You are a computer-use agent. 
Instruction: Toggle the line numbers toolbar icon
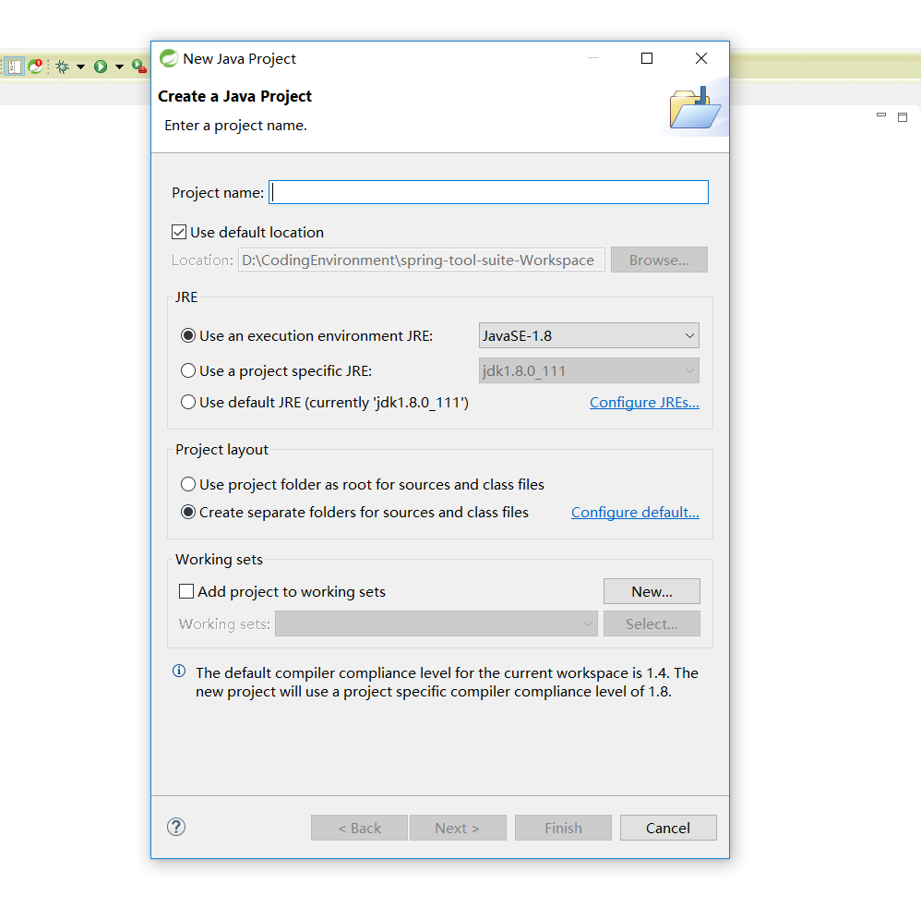[x=15, y=67]
